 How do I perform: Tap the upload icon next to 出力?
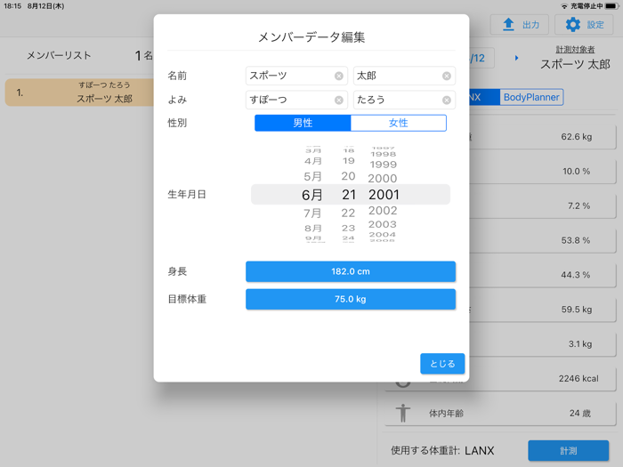coord(508,25)
